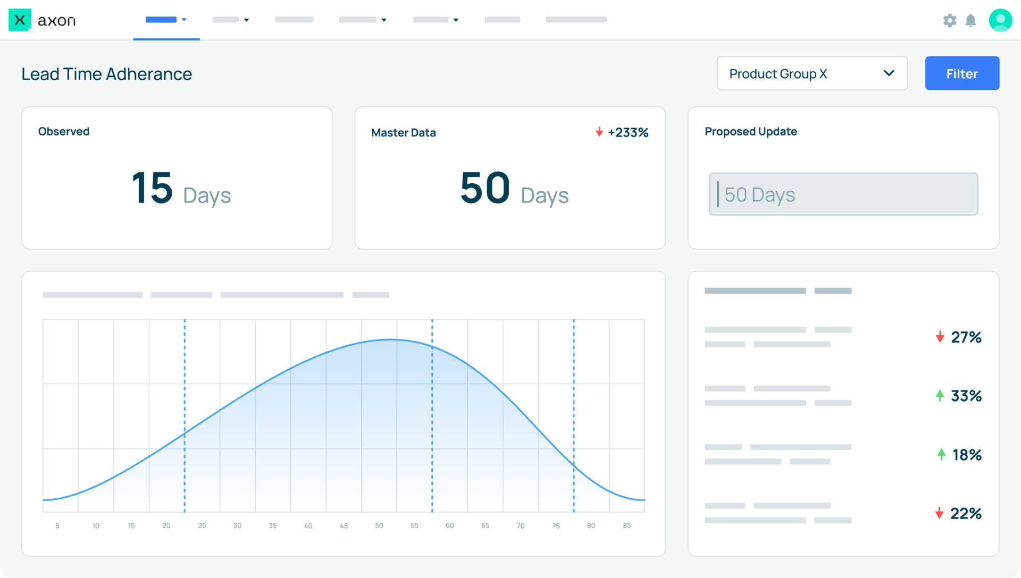Screen dimensions: 1021x578
Task: Click the x-axis label 85
Action: point(627,525)
